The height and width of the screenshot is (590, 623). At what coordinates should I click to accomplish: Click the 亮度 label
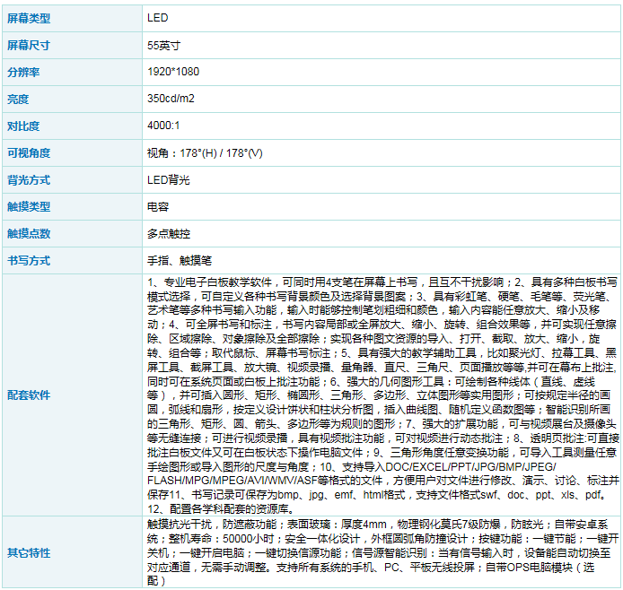[18, 100]
